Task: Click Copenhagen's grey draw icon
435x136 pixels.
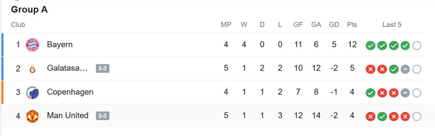Action: (405, 93)
